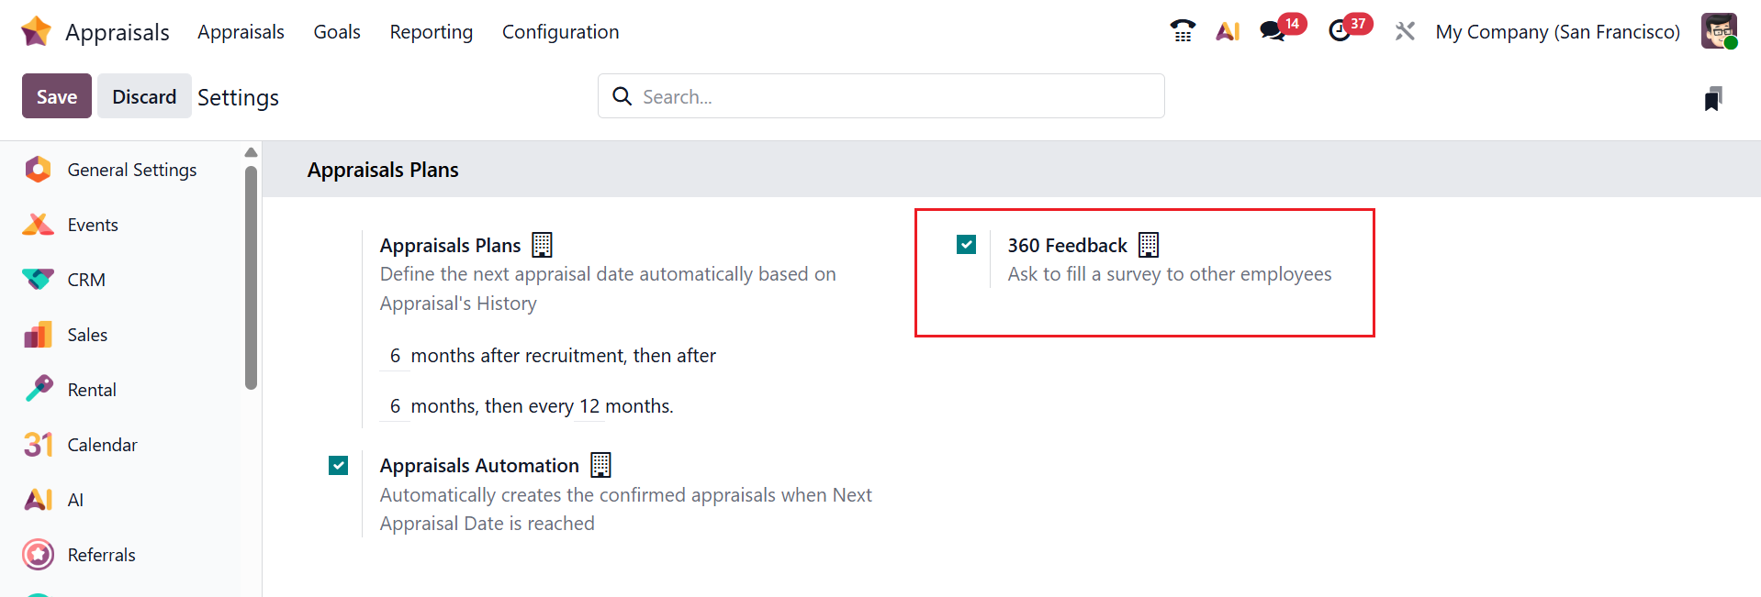1761x597 pixels.
Task: Click the sidebar scroll-up arrow
Action: tap(251, 152)
